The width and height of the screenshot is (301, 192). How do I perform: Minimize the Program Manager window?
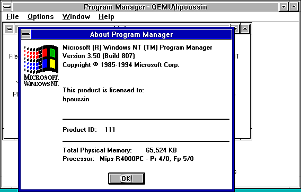[x=284, y=7]
